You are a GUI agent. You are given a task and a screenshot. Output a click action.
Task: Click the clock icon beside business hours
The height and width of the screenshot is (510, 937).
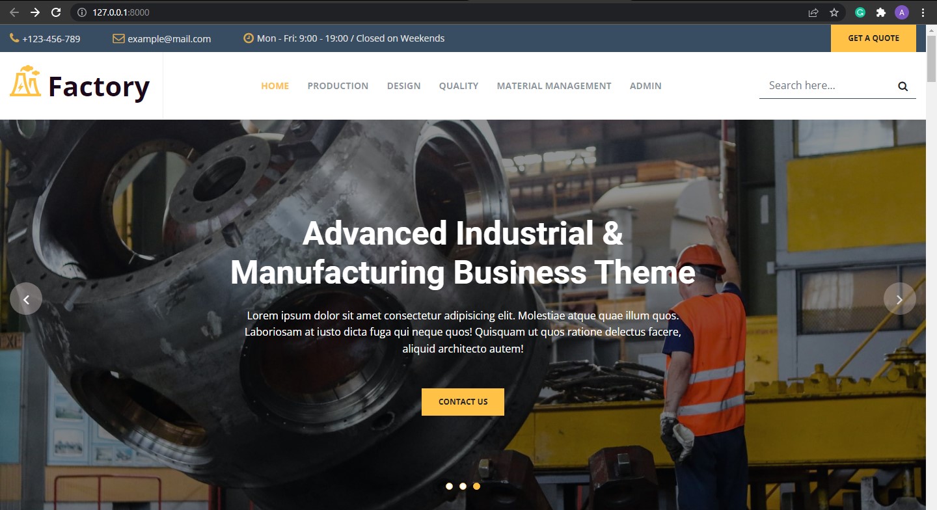[249, 38]
